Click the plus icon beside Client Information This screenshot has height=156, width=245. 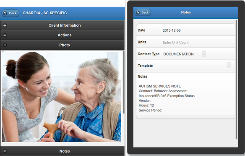[x=5, y=25]
